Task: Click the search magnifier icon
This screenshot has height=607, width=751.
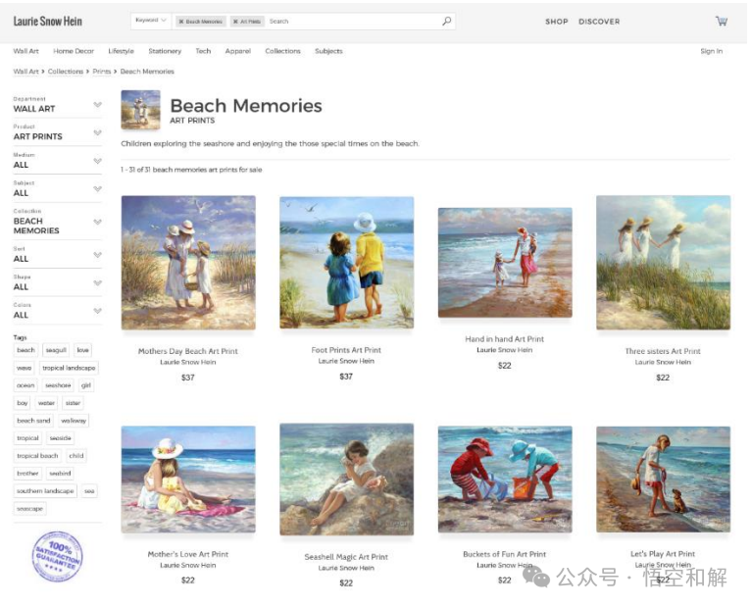Action: pos(446,21)
